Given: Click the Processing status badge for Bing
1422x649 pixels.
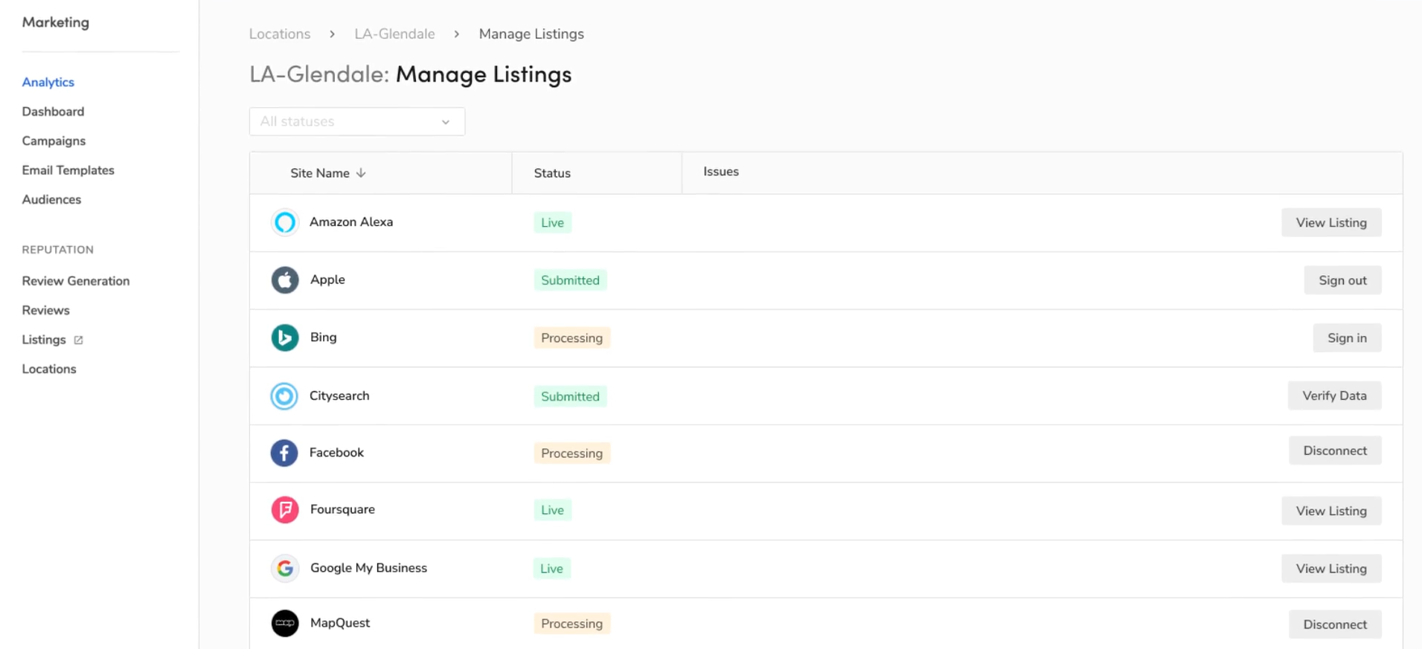Looking at the screenshot, I should tap(571, 338).
